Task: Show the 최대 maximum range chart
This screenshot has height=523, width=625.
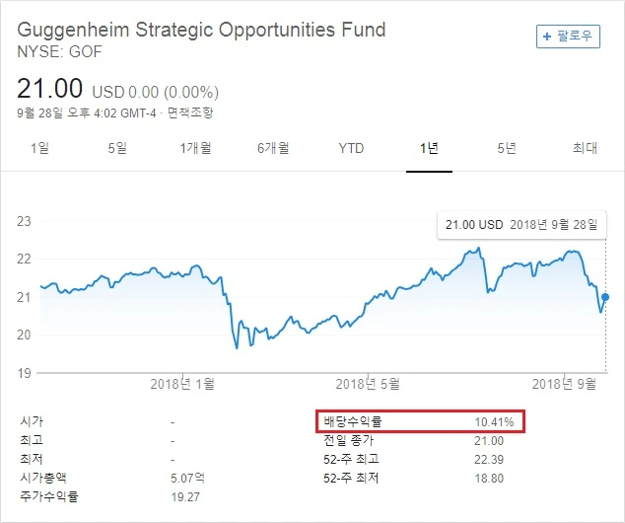Action: [585, 148]
